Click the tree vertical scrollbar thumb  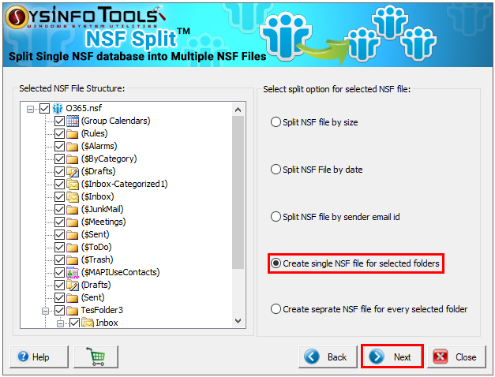238,192
